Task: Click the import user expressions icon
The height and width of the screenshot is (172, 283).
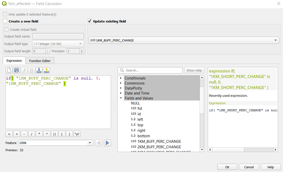Action: (x=39, y=70)
